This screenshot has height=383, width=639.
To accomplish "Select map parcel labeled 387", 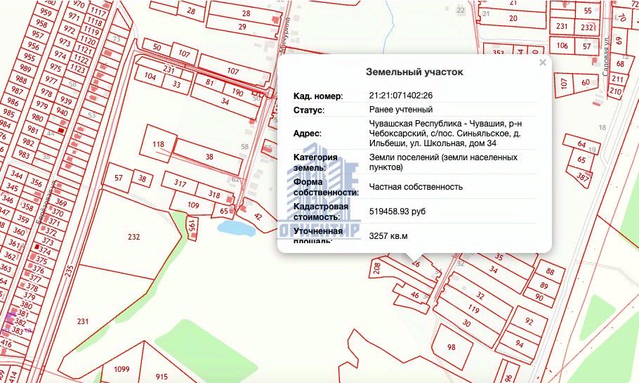I will pos(583,176).
